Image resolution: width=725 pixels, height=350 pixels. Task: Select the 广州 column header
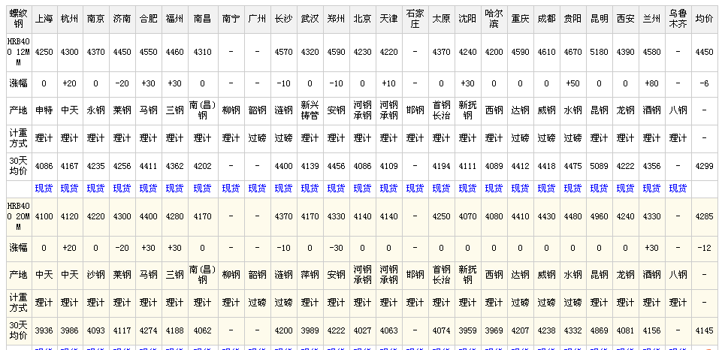coord(257,19)
